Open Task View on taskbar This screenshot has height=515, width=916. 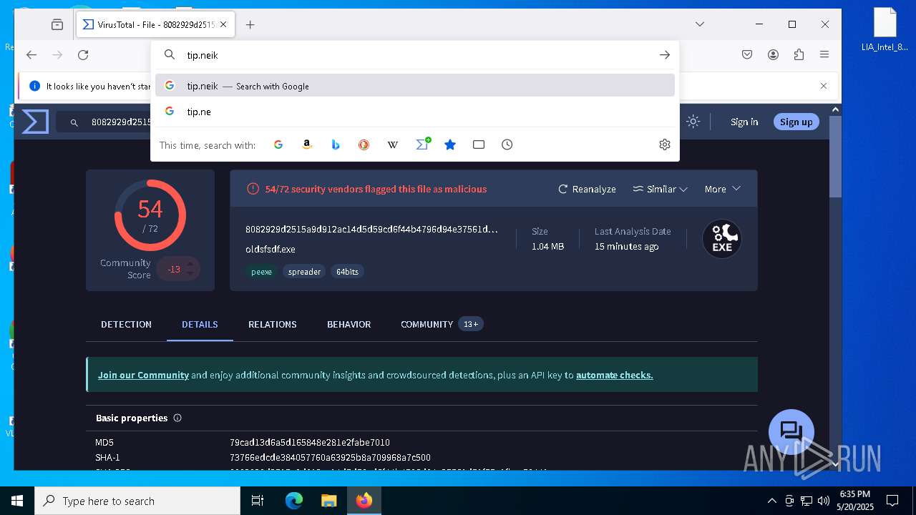tap(258, 501)
